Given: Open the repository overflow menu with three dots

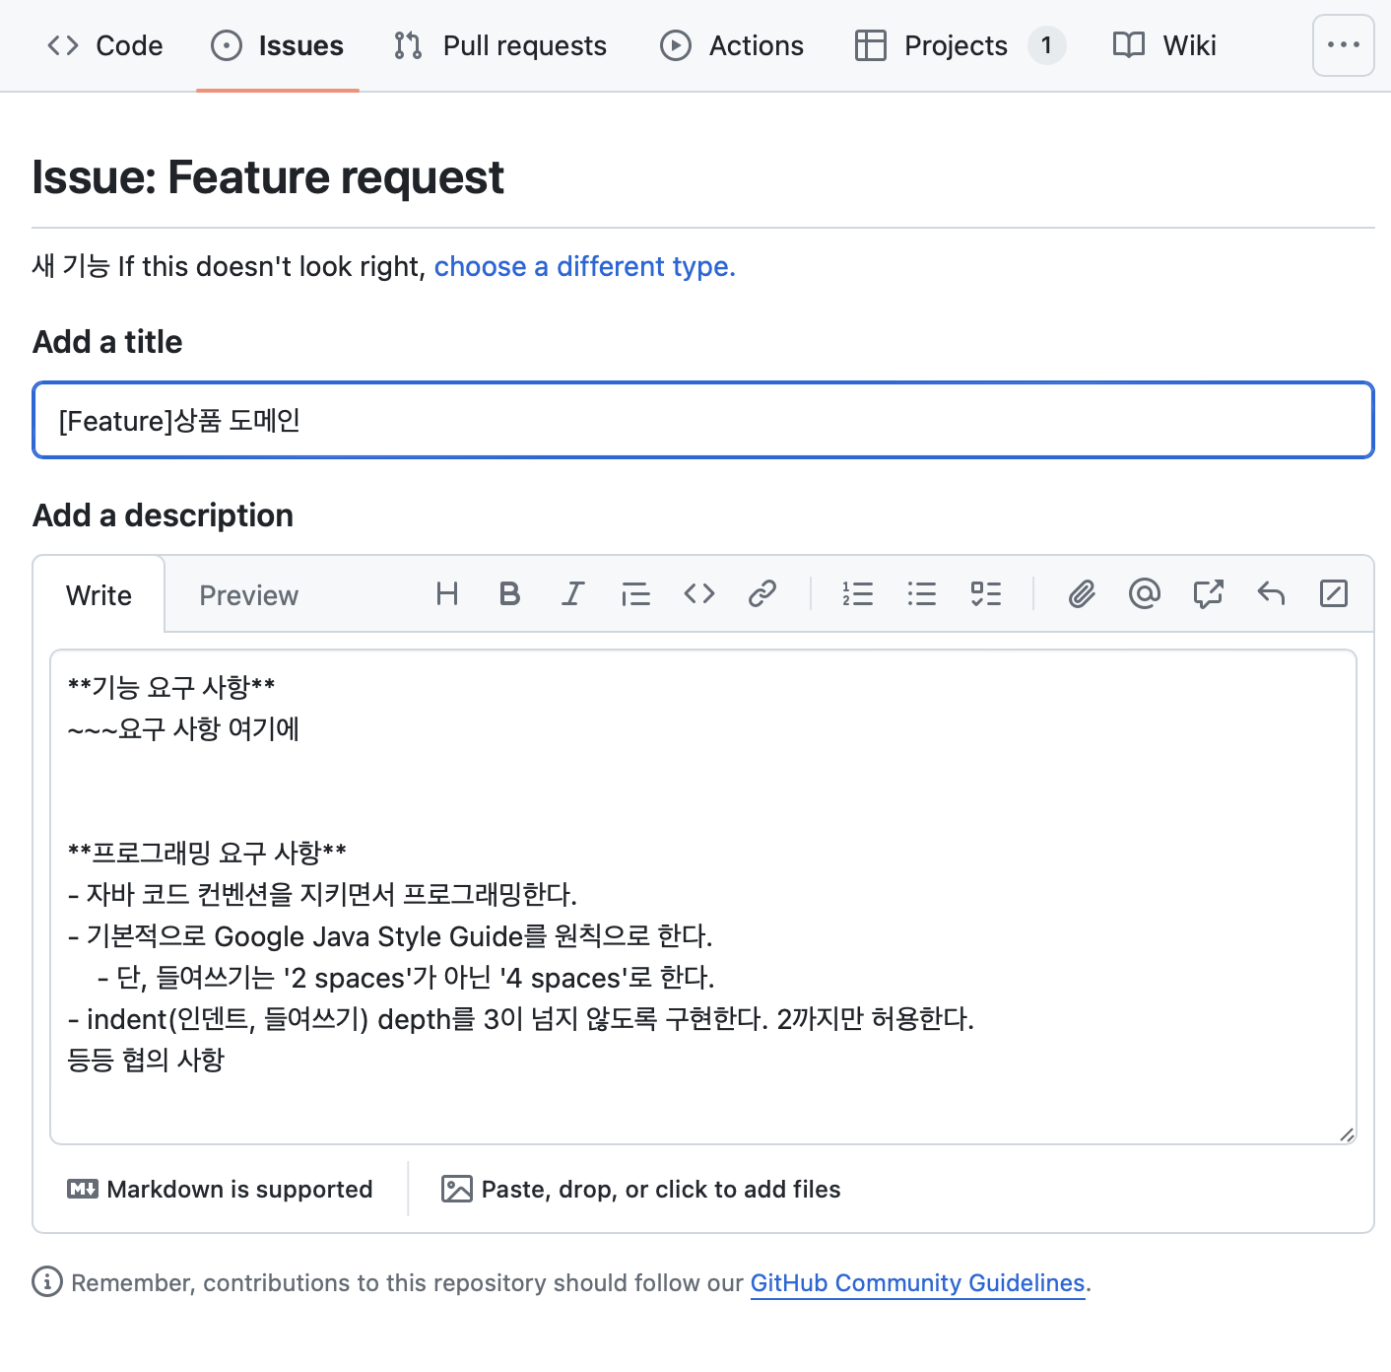Looking at the screenshot, I should [1343, 45].
